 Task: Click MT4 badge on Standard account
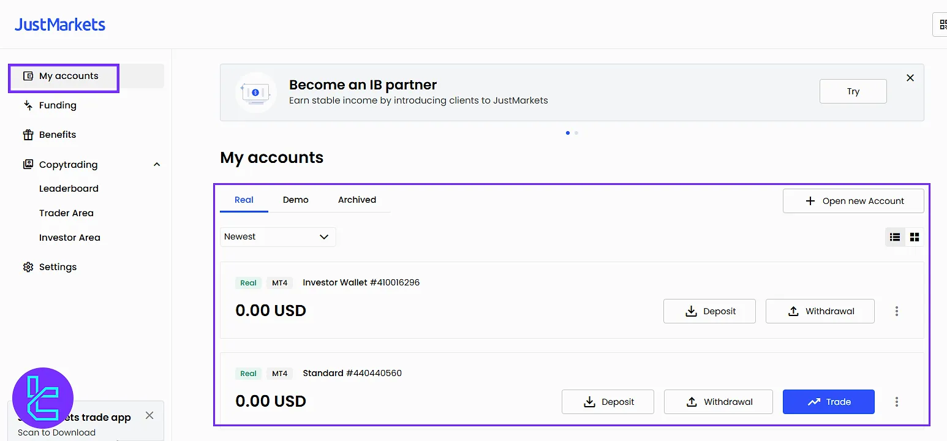[x=280, y=374]
